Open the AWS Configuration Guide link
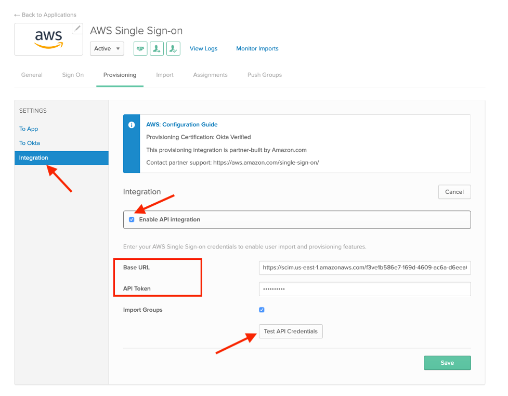 [x=182, y=124]
